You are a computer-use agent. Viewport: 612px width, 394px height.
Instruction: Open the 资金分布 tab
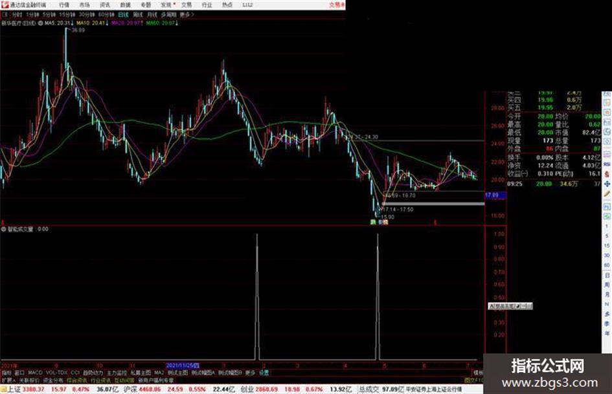tap(53, 380)
